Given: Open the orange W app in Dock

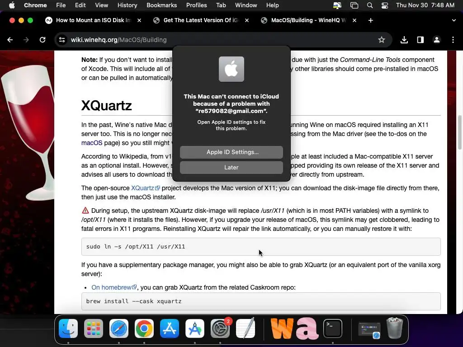Looking at the screenshot, I should [x=282, y=328].
